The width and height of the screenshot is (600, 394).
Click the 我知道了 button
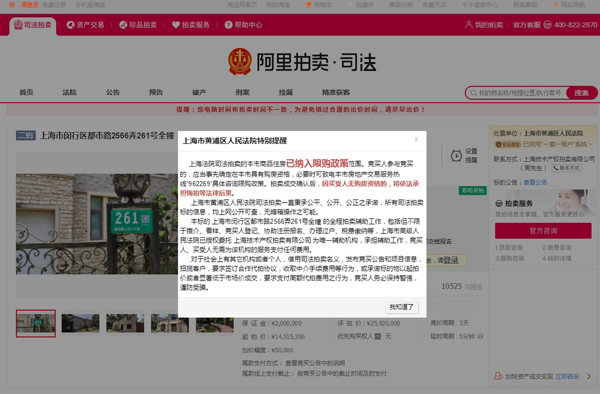pyautogui.click(x=402, y=307)
